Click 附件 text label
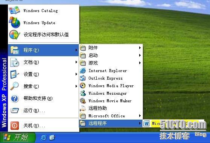The image size is (210, 143). tap(93, 48)
